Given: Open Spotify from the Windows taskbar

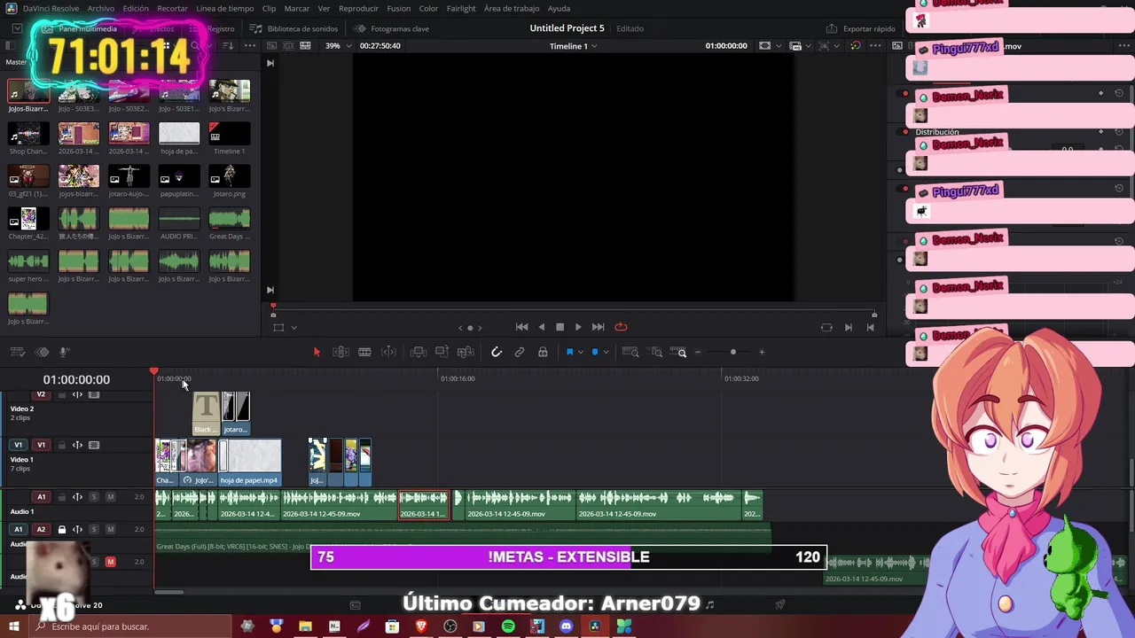Looking at the screenshot, I should tap(508, 626).
